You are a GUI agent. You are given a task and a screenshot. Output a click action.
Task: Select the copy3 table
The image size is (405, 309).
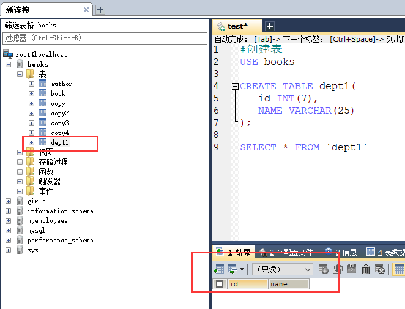point(60,123)
